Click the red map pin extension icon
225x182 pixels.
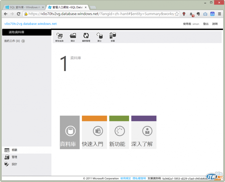point(184,14)
